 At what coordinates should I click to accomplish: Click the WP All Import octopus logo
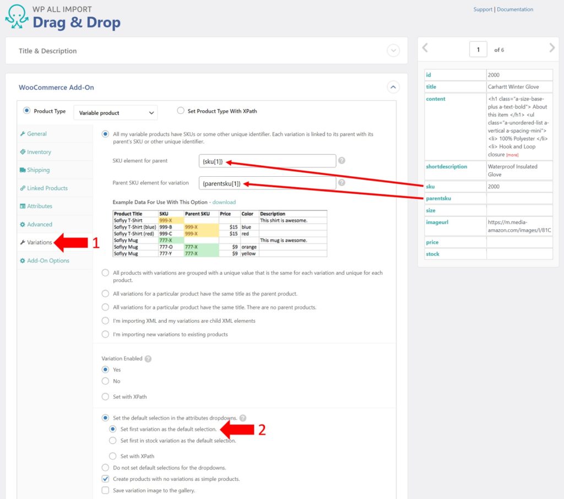coord(17,17)
